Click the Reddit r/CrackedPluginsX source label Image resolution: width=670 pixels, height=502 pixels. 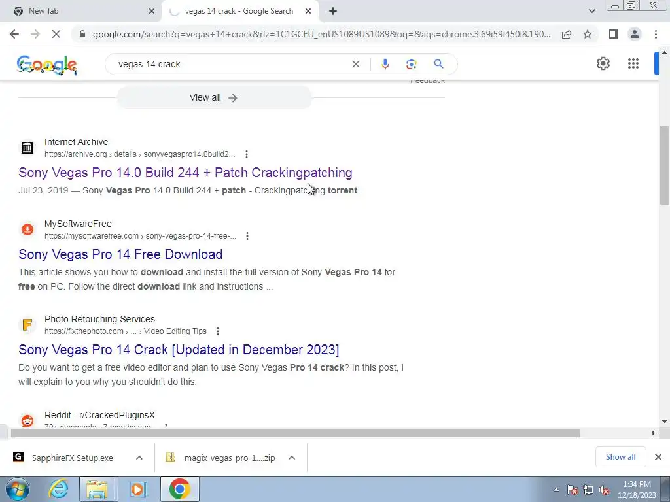[x=99, y=415]
